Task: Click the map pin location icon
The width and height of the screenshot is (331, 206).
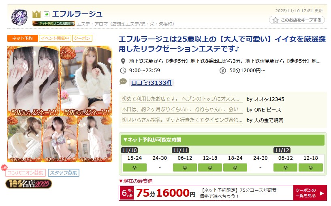Action: click(x=123, y=61)
